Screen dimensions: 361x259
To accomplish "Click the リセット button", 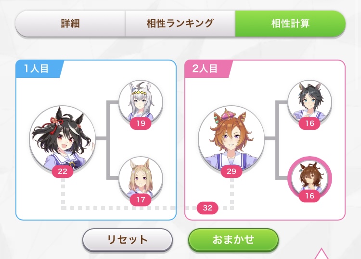I will pos(128,240).
